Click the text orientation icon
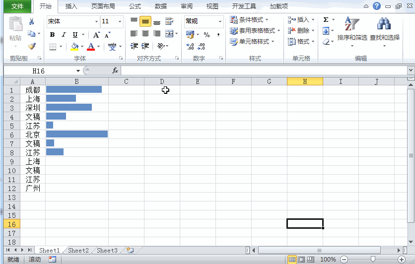Image resolution: width=415 pixels, height=264 pixels. coord(161,46)
